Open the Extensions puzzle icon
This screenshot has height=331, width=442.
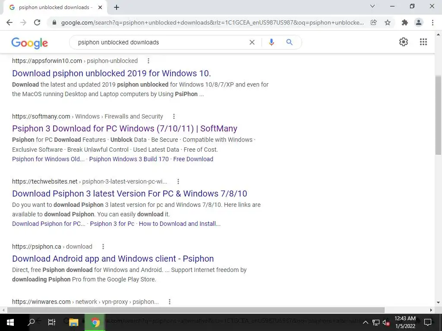405,22
